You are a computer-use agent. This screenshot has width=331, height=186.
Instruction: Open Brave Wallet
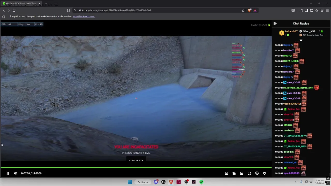point(312,10)
